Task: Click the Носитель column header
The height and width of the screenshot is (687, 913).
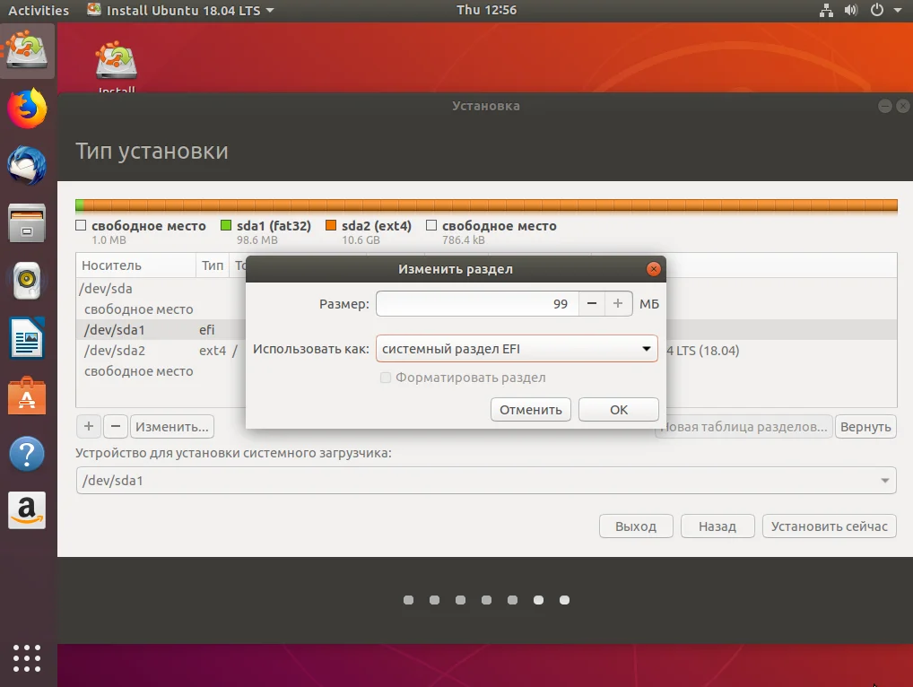Action: pyautogui.click(x=135, y=265)
